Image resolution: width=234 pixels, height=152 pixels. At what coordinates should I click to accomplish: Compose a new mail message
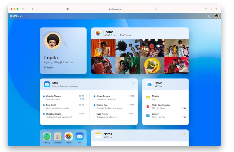pyautogui.click(x=133, y=83)
